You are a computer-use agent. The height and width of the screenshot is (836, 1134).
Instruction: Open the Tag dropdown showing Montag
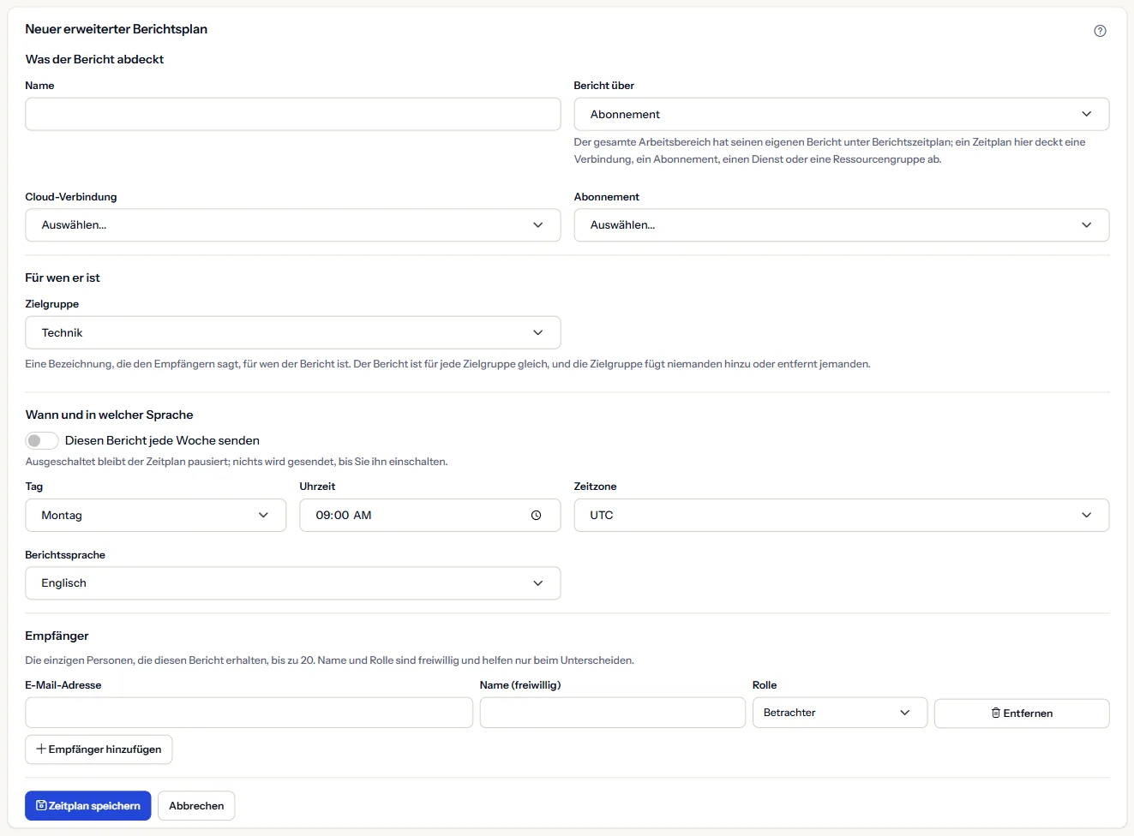click(x=155, y=516)
